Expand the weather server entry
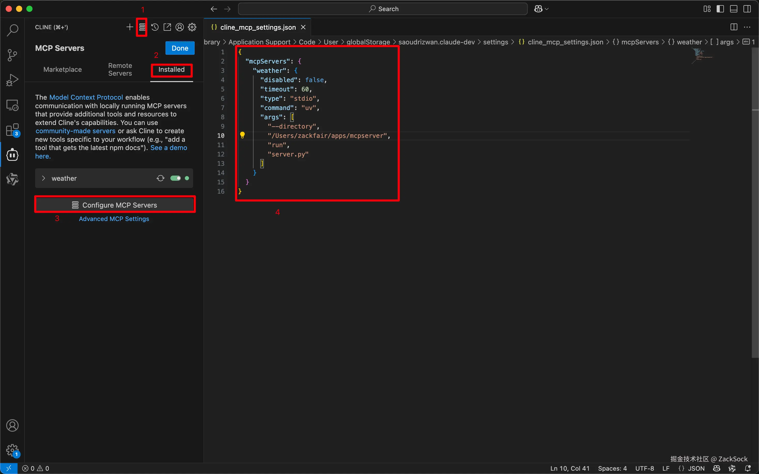Viewport: 759px width, 474px height. pos(44,178)
